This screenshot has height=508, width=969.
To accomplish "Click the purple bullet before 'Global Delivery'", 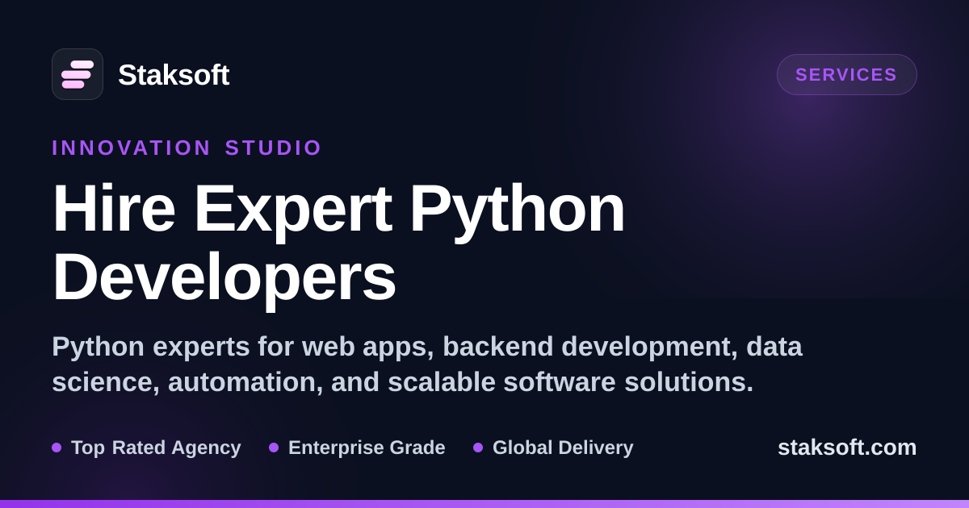I will [x=478, y=448].
